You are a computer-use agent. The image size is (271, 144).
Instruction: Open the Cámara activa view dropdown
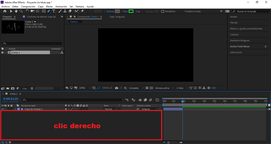coord(164,88)
